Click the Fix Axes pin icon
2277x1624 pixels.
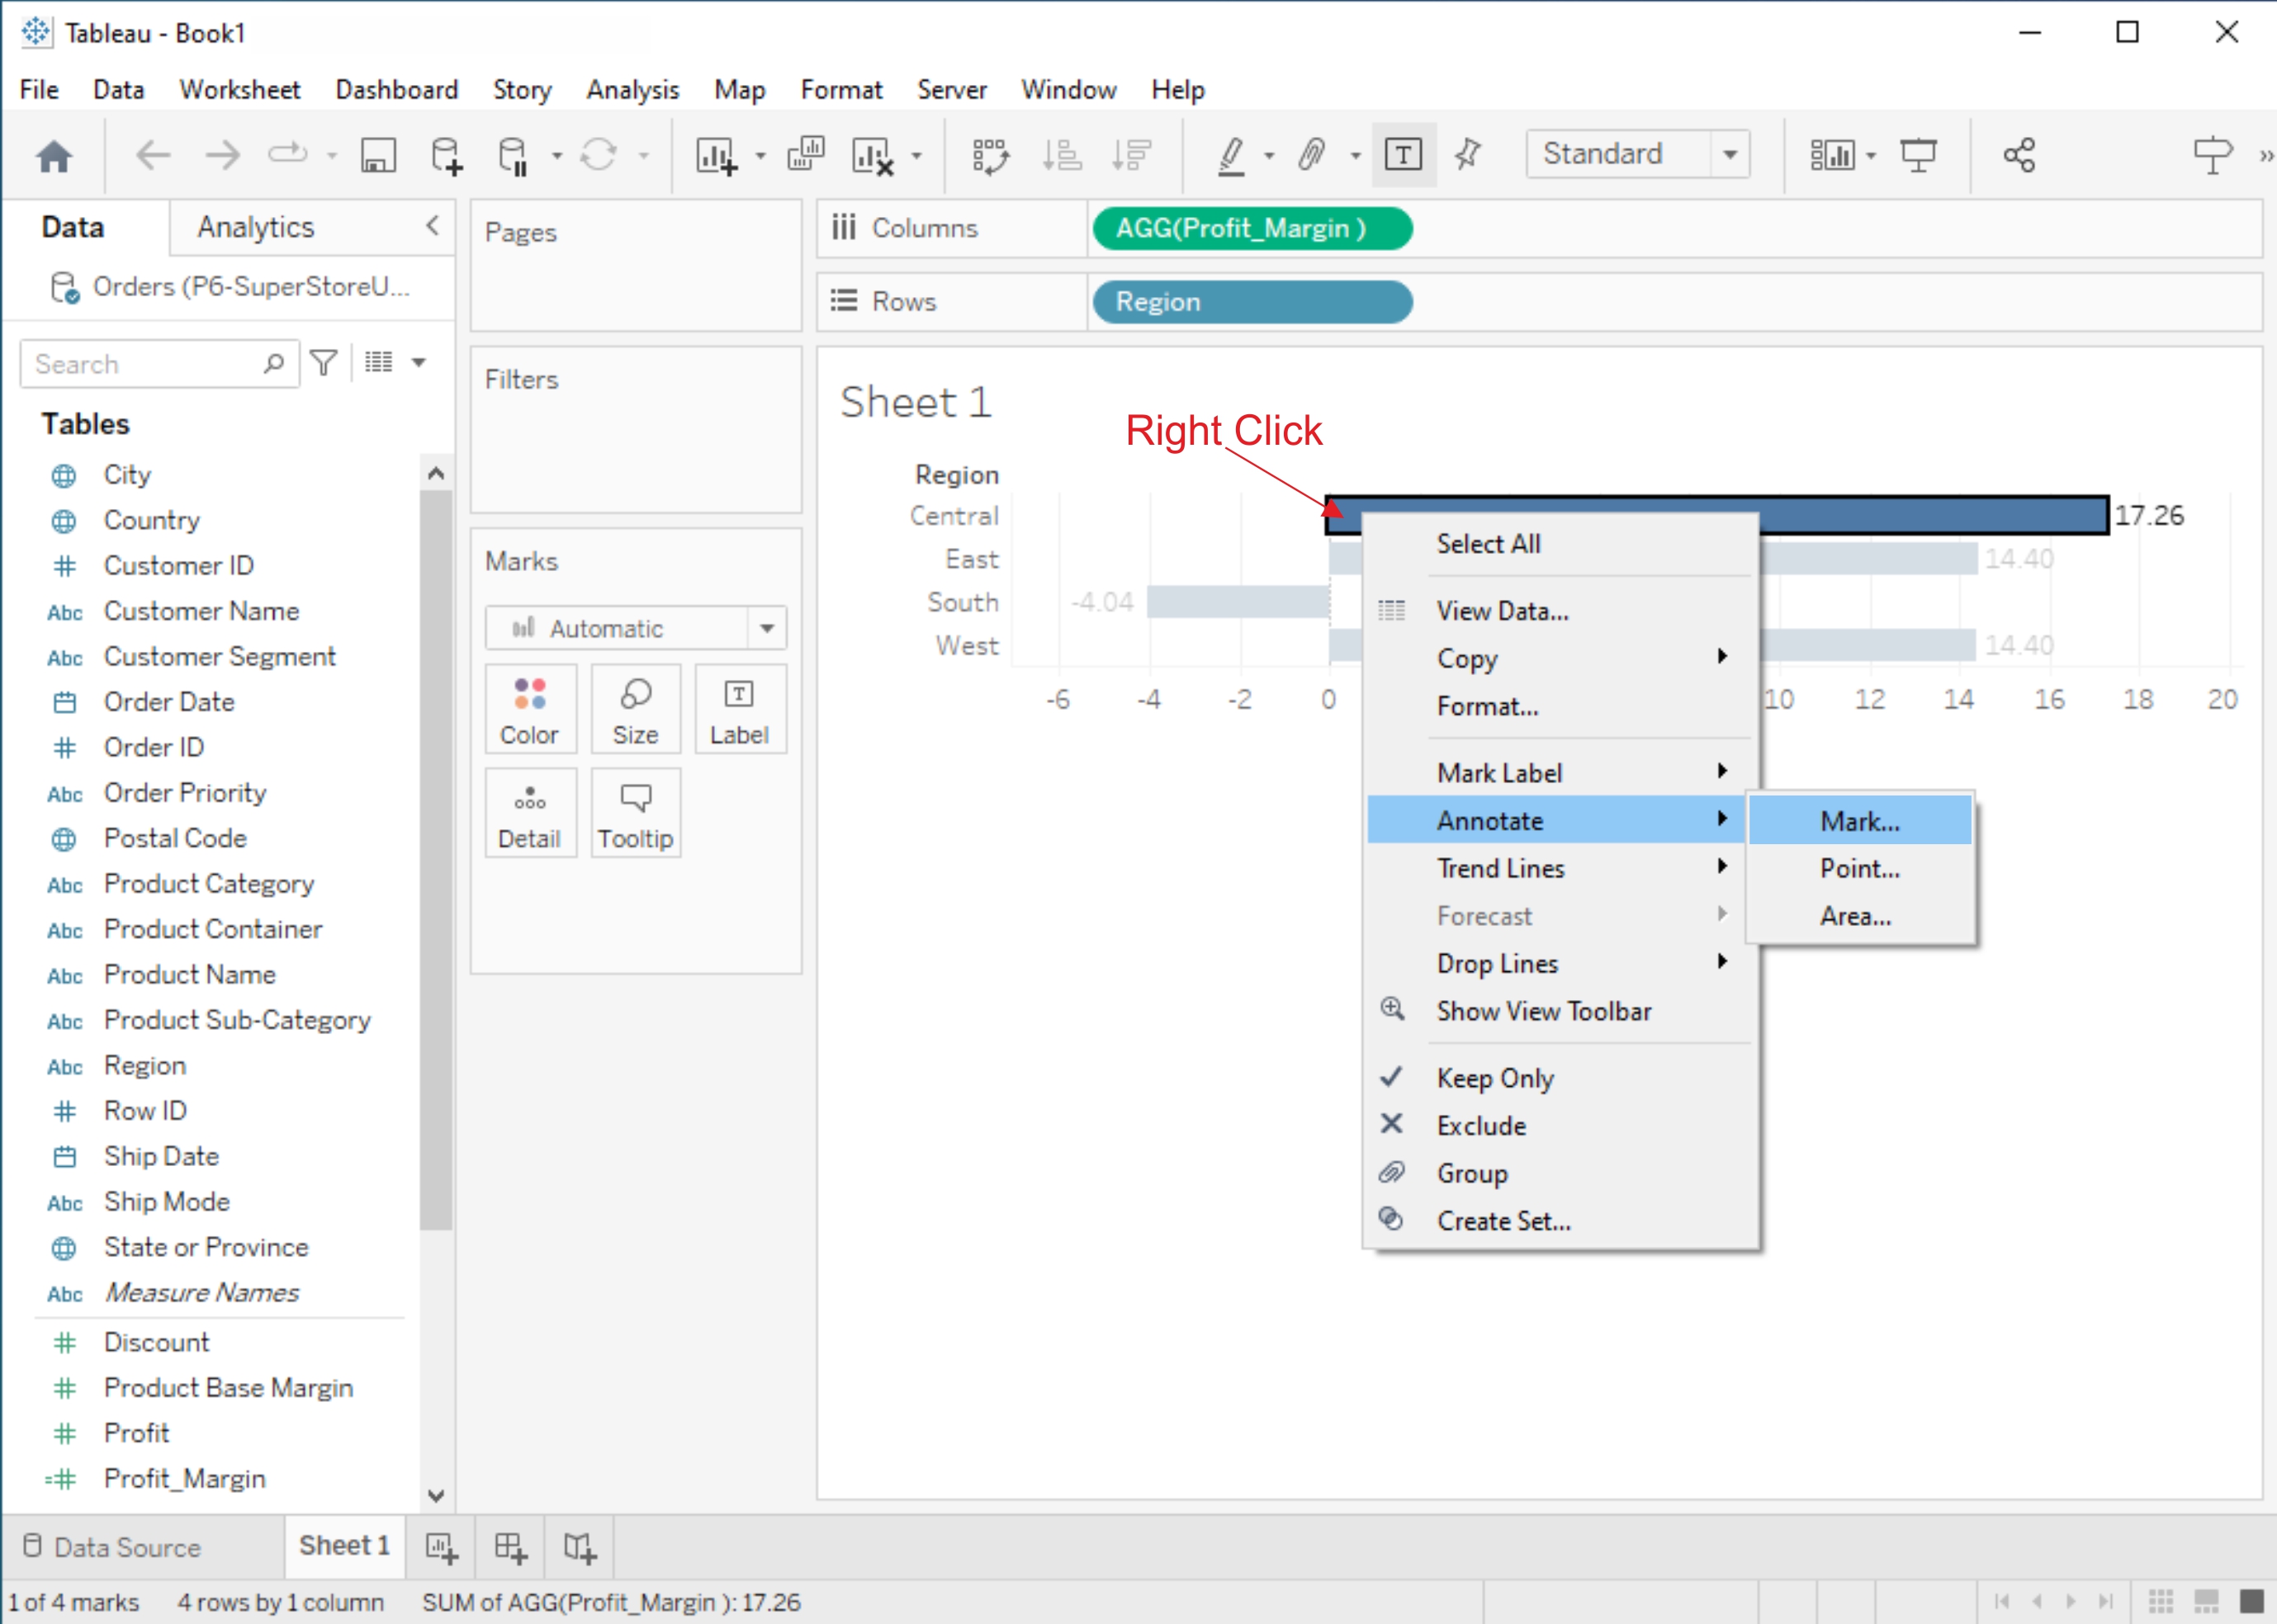tap(1468, 155)
